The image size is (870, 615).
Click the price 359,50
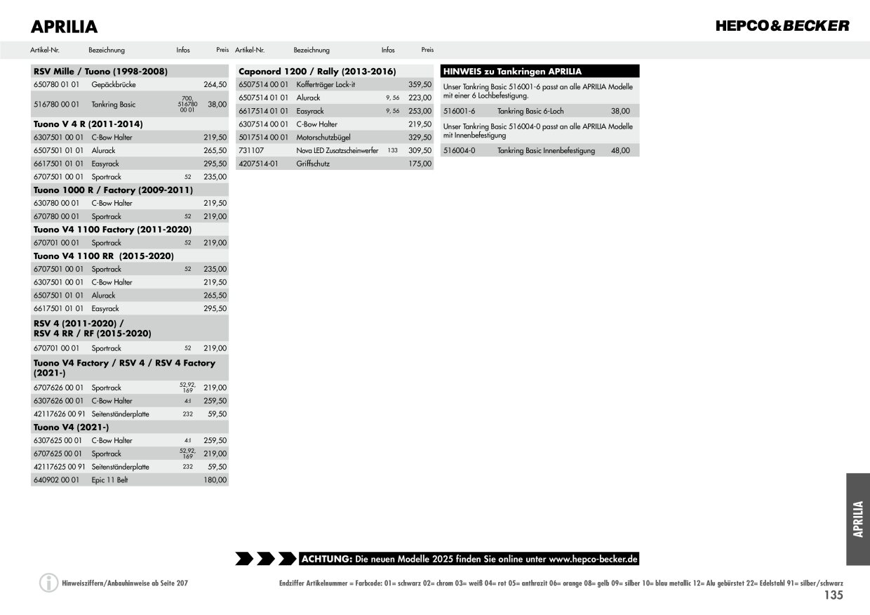(420, 84)
